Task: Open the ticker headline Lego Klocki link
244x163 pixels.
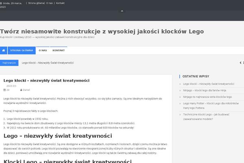Action: pyautogui.click(x=48, y=63)
